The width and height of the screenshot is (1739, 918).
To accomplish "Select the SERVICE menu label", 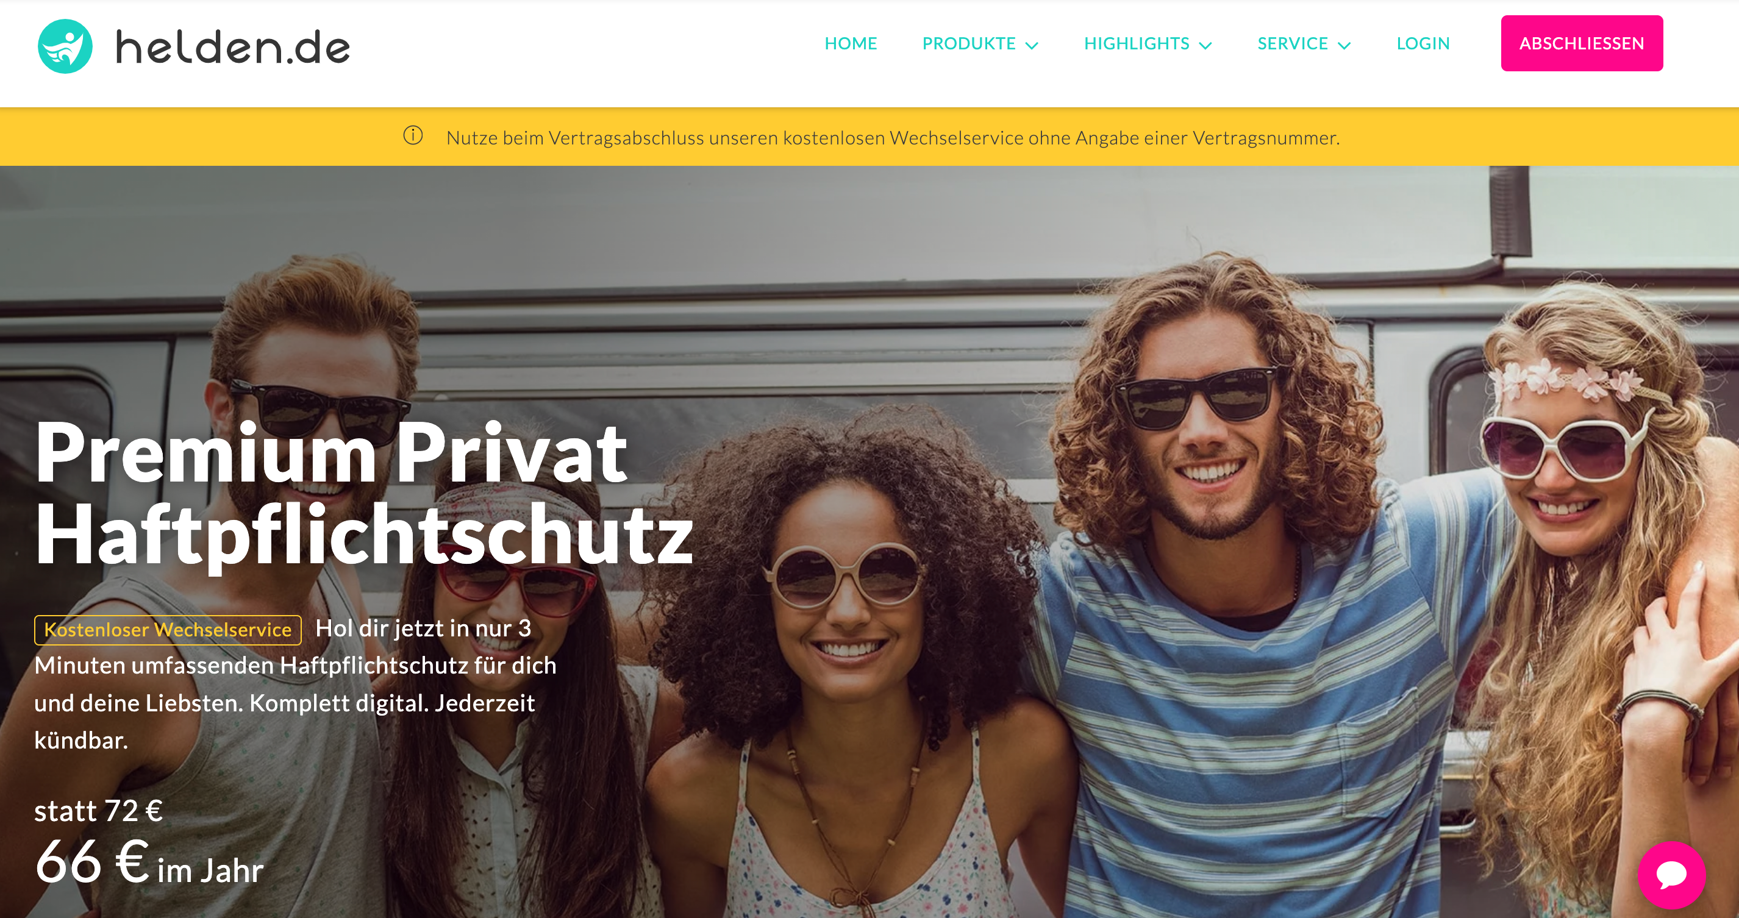I will coord(1293,43).
